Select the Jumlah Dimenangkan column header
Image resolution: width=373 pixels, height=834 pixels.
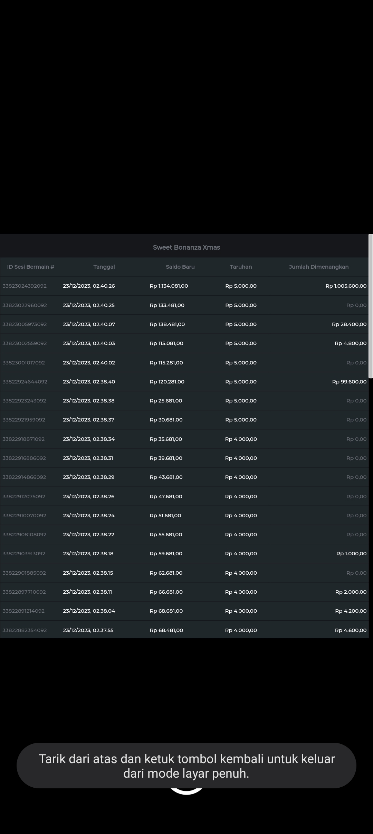click(318, 267)
